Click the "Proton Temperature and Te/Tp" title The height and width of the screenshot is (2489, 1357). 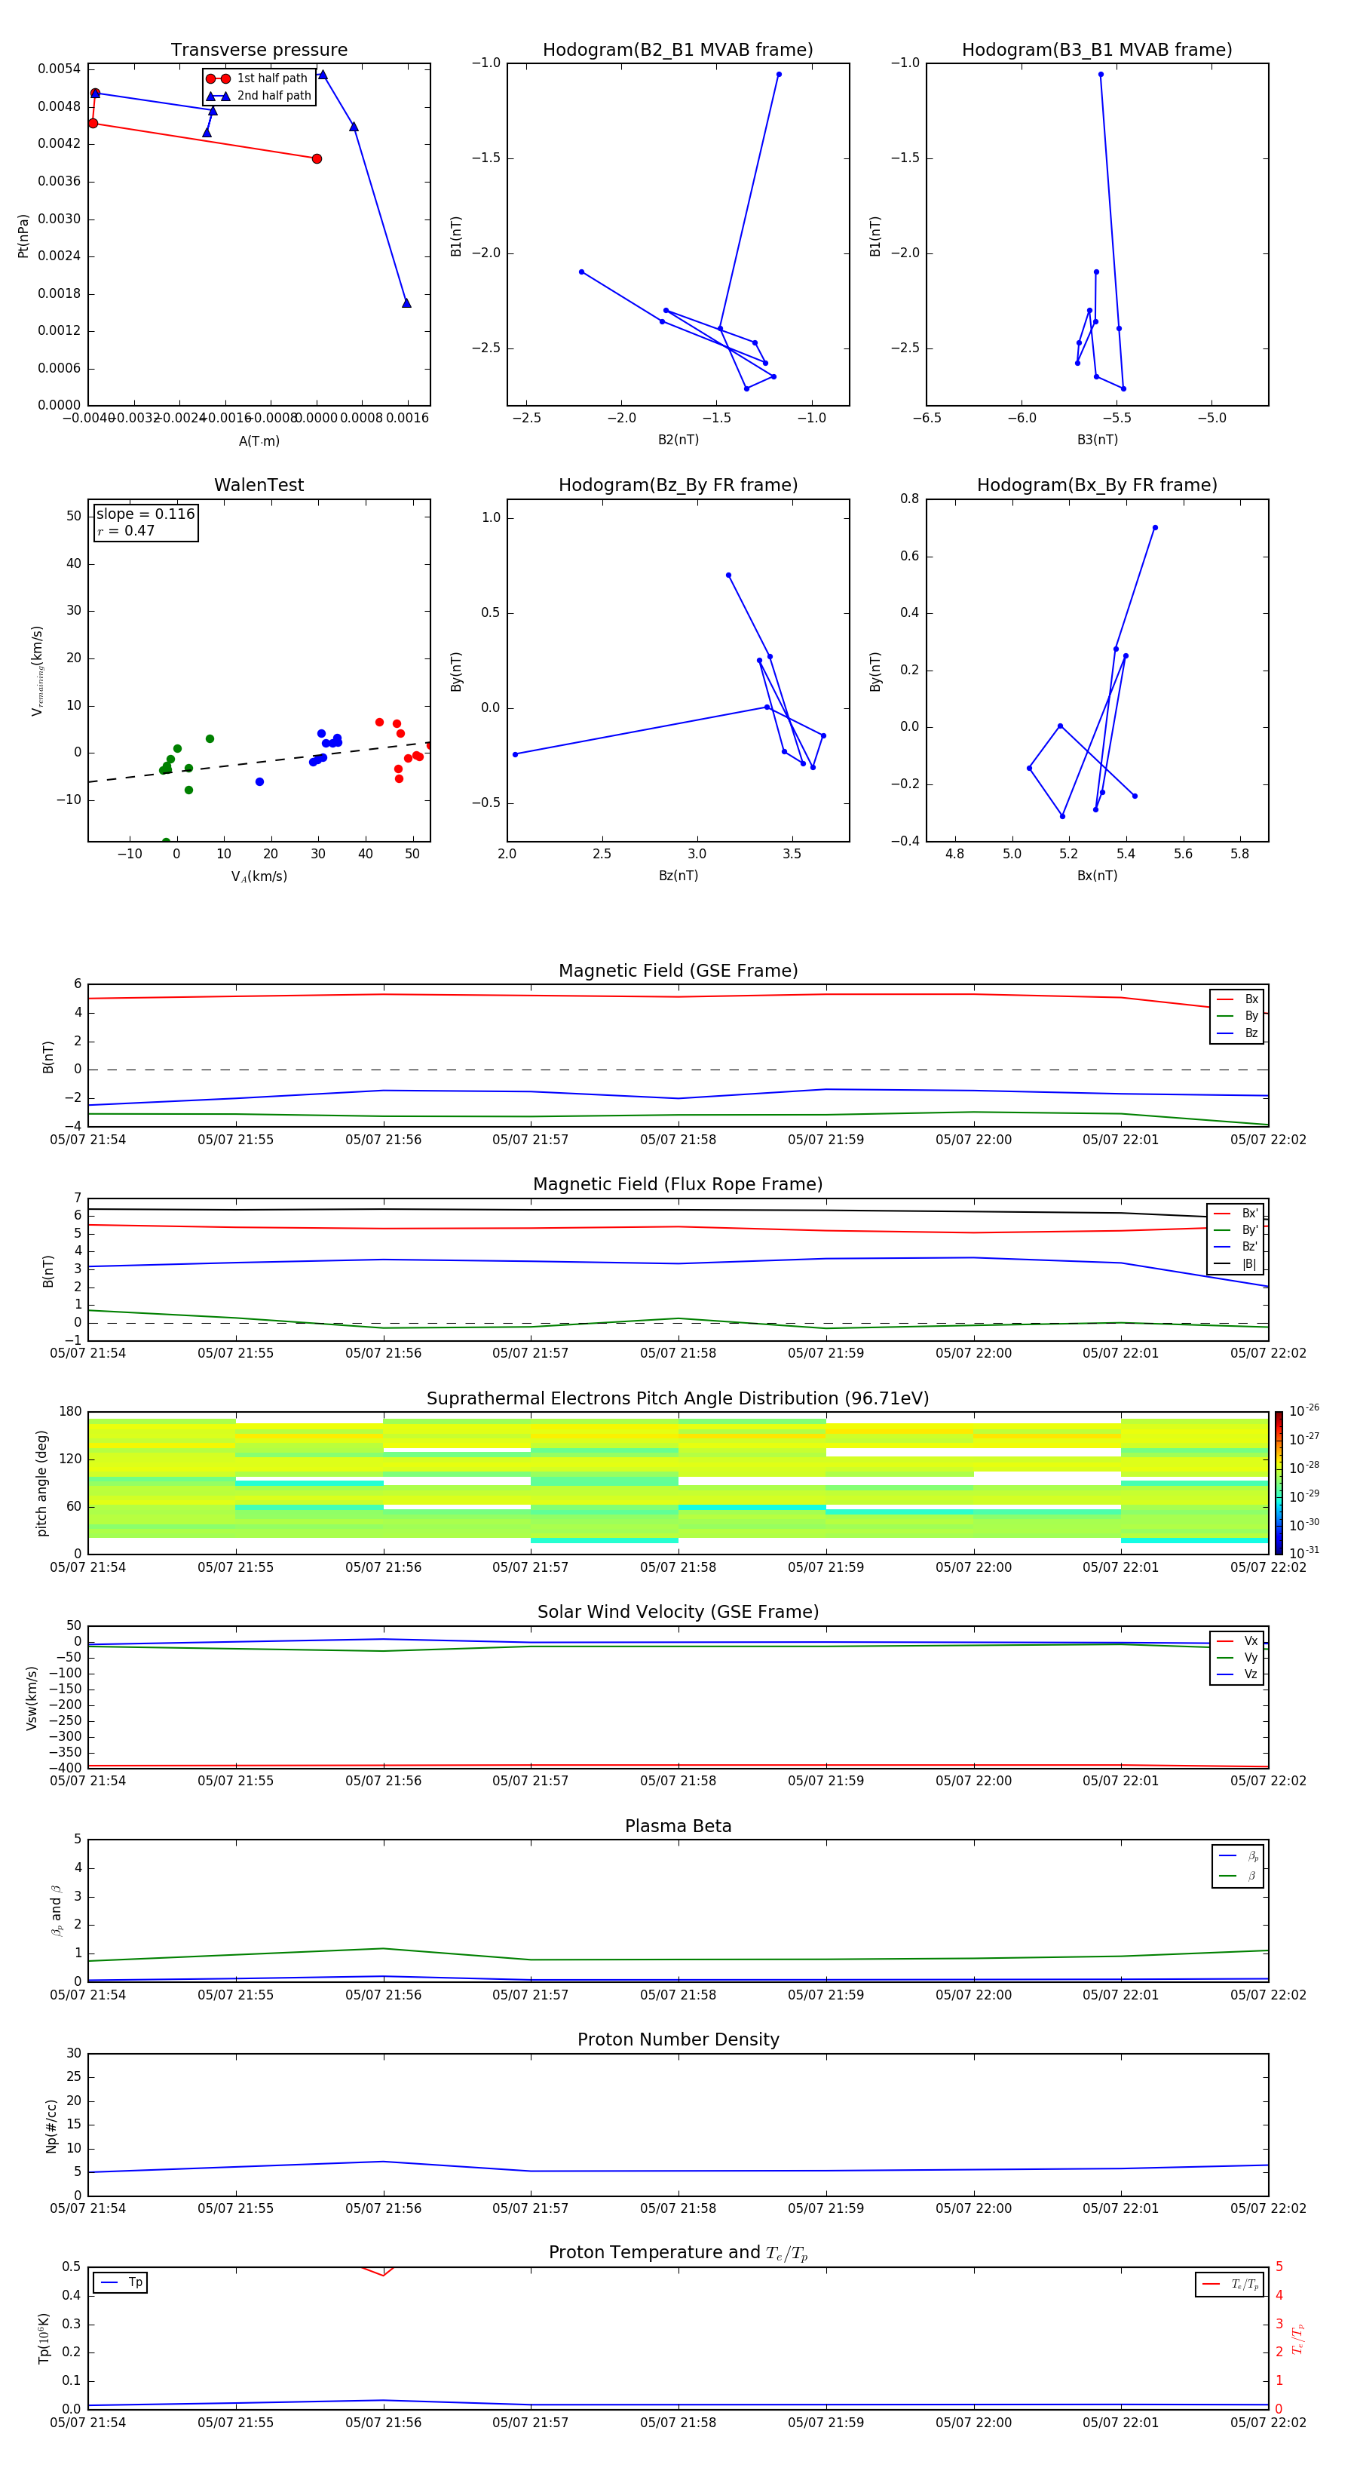(x=678, y=2253)
